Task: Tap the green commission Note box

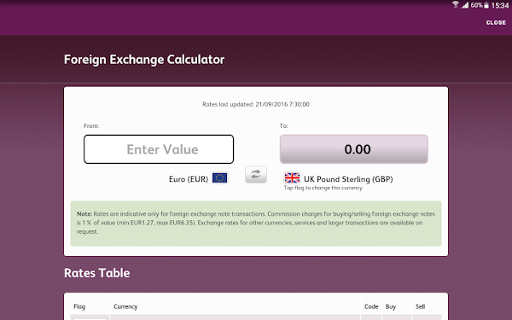Action: 256,224
